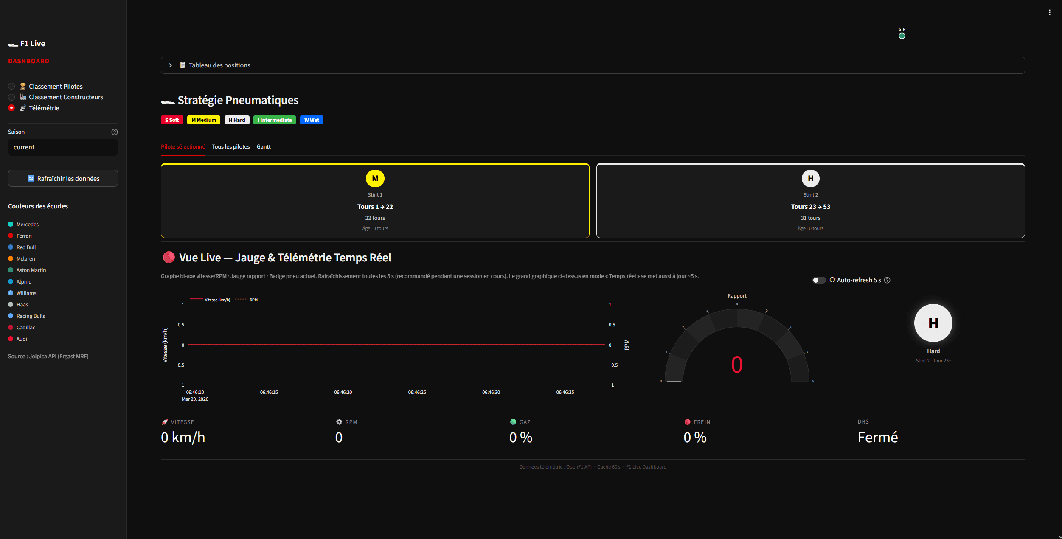Screen dimensions: 1062x539
Task: Click the Auto-refresh help icon
Action: [888, 280]
